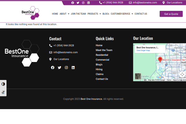Expand the ABOUT dropdown menu

coord(64,14)
